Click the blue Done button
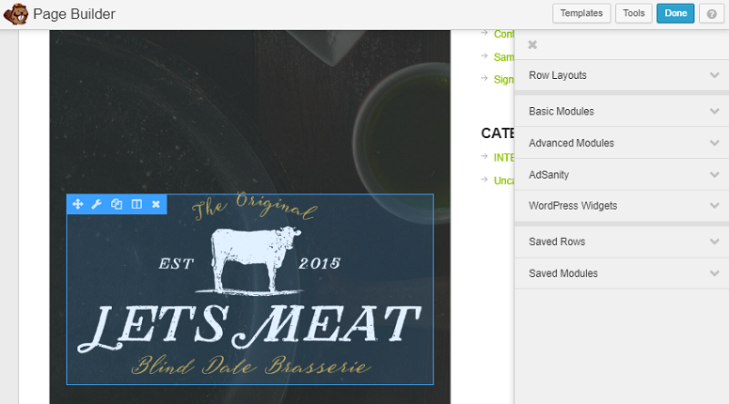 point(675,13)
